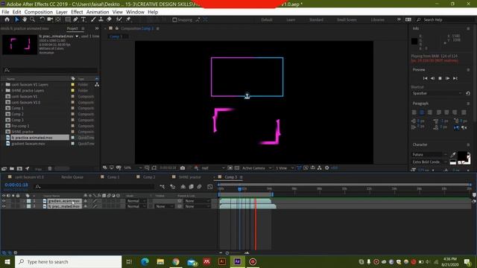Click the Stop button in Preview panel
The height and width of the screenshot is (268, 477).
[x=440, y=78]
